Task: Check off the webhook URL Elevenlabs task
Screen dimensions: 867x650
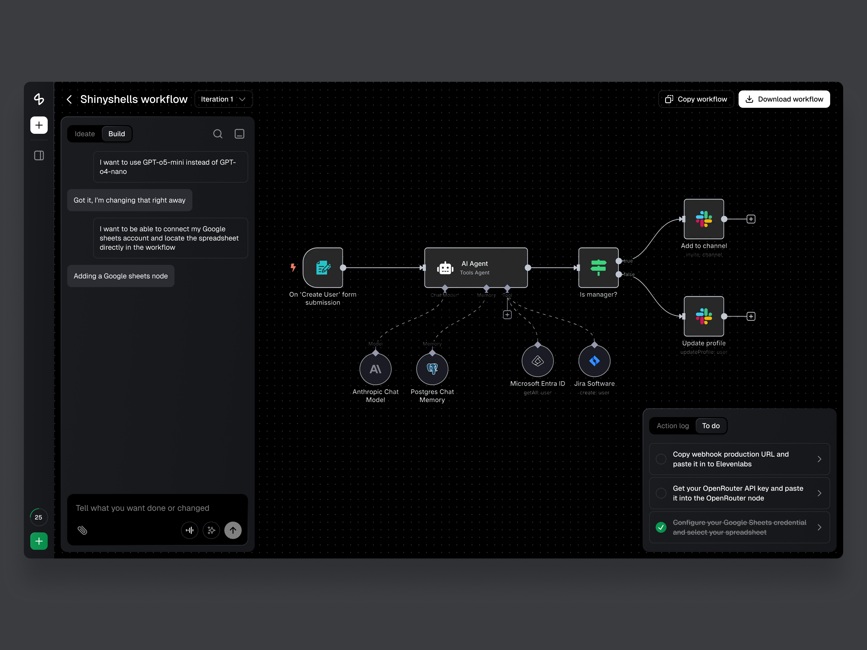Action: (x=661, y=459)
